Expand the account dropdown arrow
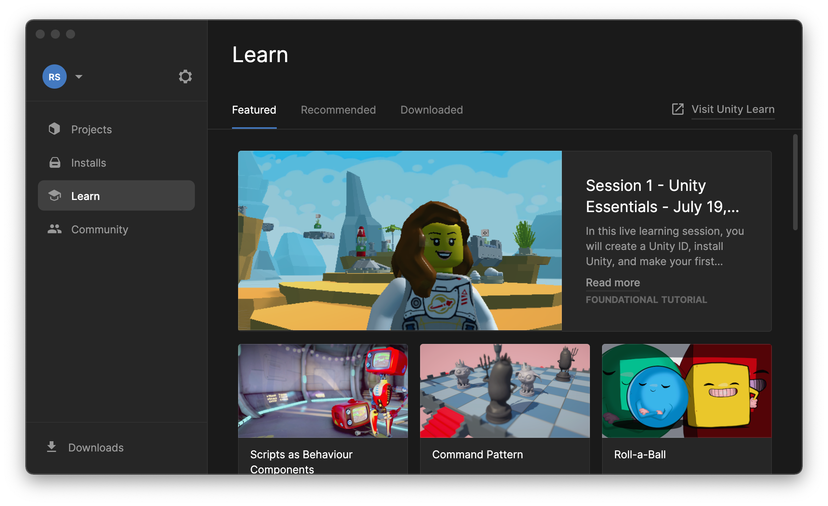Viewport: 828px width, 506px height. [79, 77]
